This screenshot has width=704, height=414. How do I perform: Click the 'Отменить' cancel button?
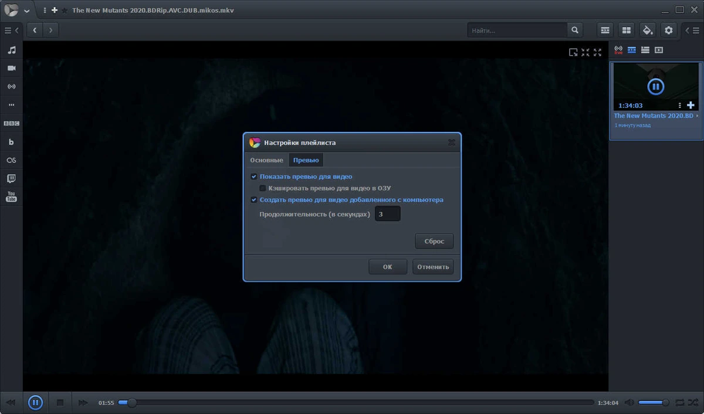pos(433,267)
